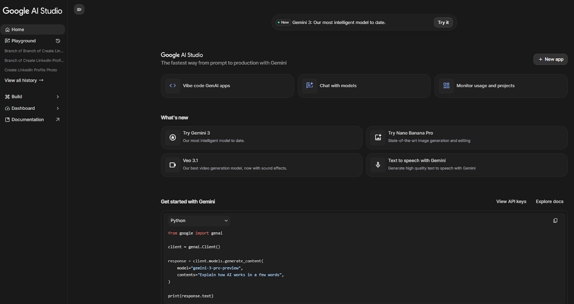This screenshot has width=574, height=304.
Task: Follow the View all history link
Action: click(24, 80)
